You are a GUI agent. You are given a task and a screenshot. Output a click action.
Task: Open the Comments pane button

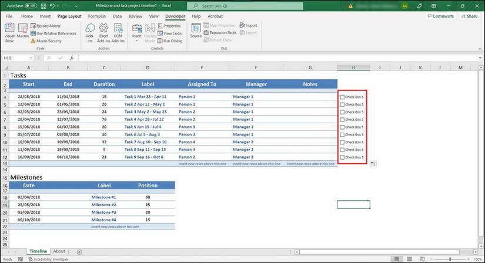[x=440, y=16]
